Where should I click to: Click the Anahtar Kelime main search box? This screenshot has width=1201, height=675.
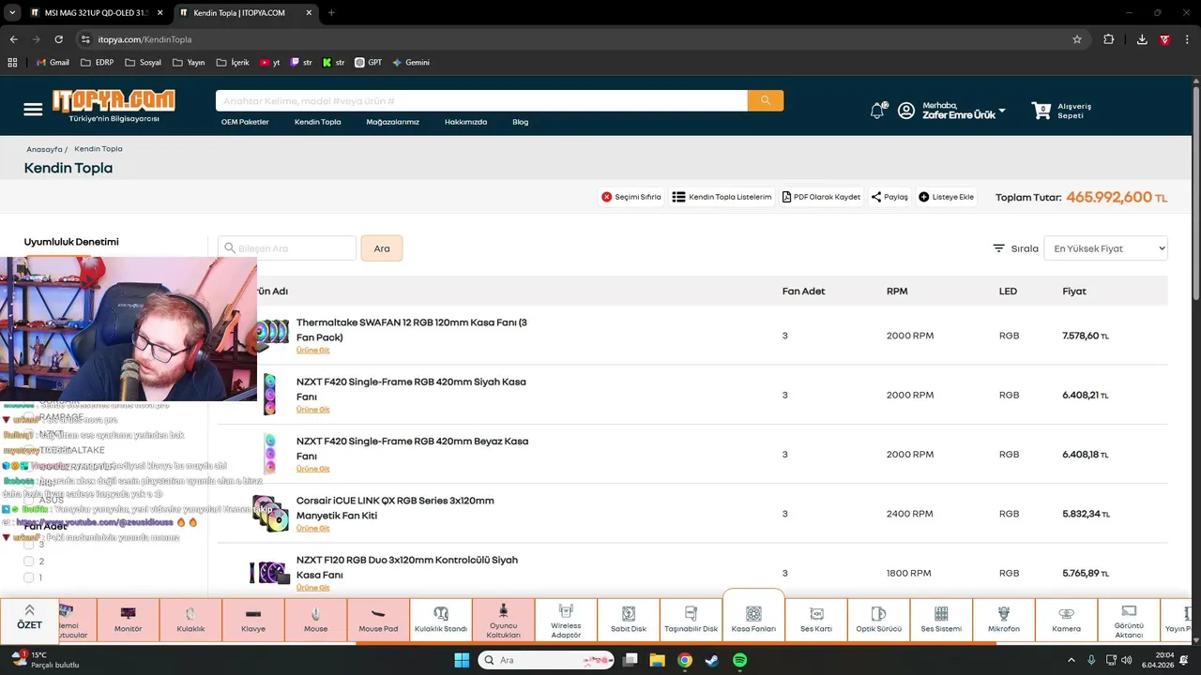point(481,100)
